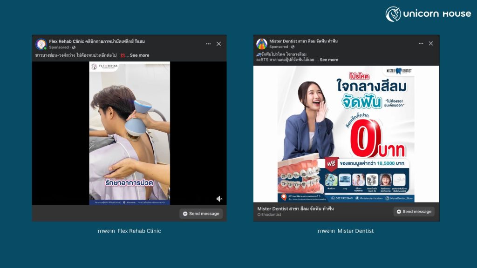Close the Mister Dentist ad
The width and height of the screenshot is (477, 268).
point(431,43)
